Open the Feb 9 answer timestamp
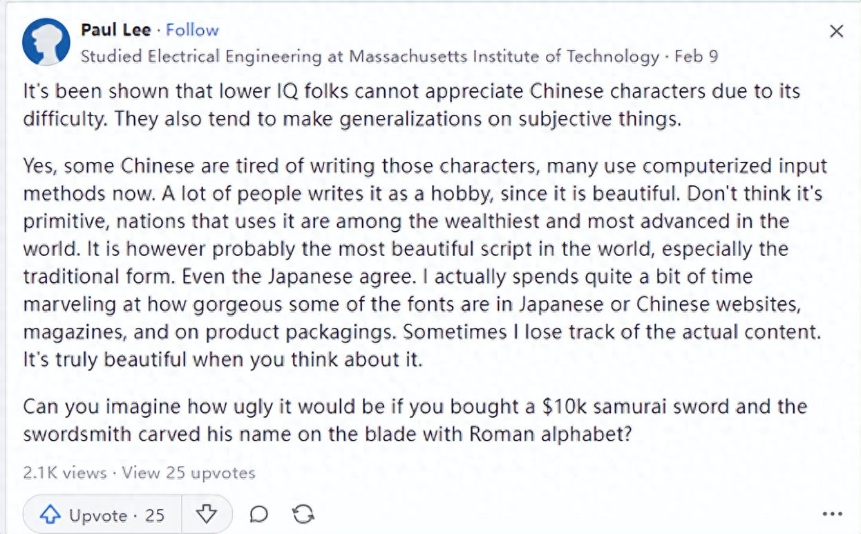The height and width of the screenshot is (534, 861). click(x=696, y=56)
